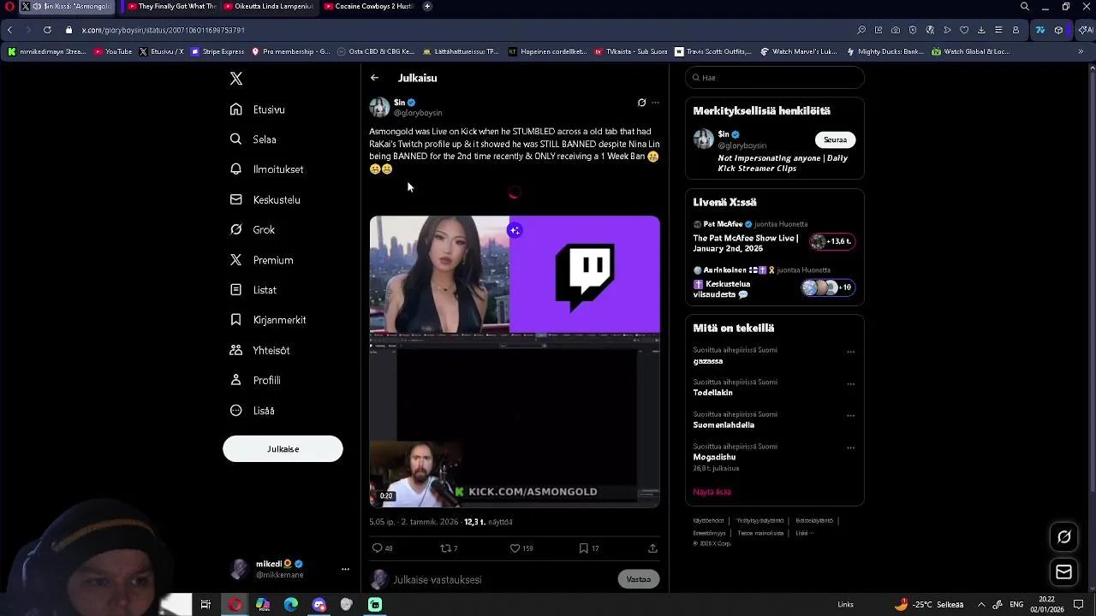Switch to Cocaine Cowboys 2 tab
The height and width of the screenshot is (616, 1096).
370,6
